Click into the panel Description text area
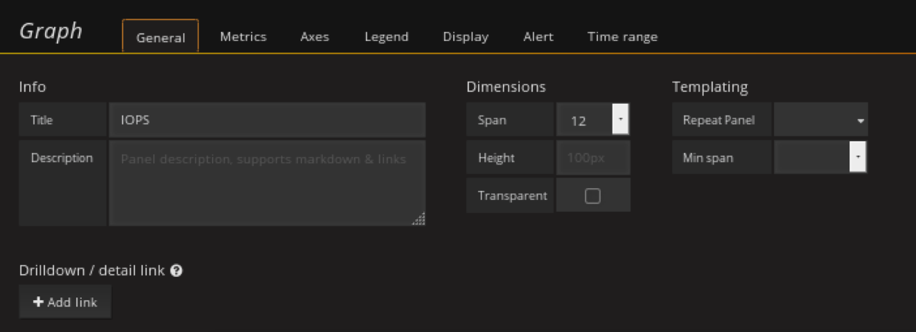This screenshot has width=916, height=332. click(x=267, y=183)
